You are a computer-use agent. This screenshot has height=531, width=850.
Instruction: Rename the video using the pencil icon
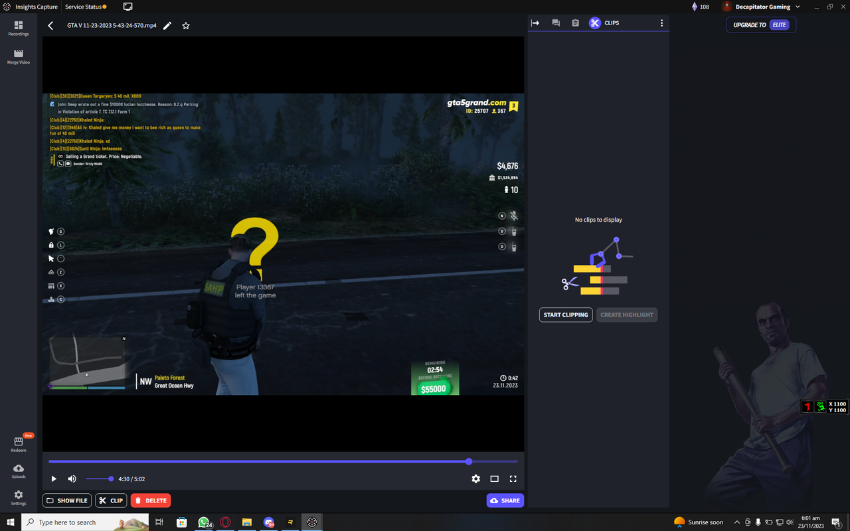pyautogui.click(x=167, y=26)
